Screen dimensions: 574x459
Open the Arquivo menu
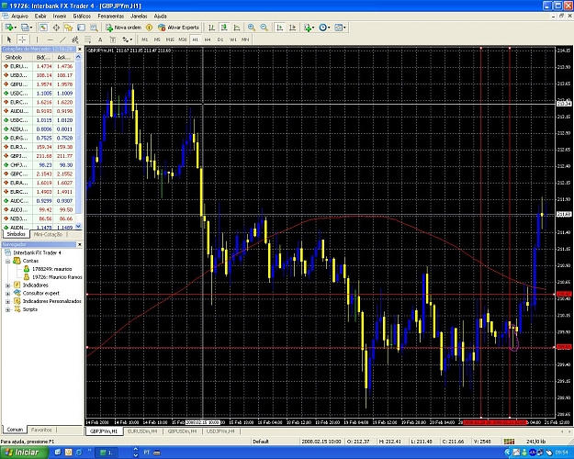tap(19, 17)
